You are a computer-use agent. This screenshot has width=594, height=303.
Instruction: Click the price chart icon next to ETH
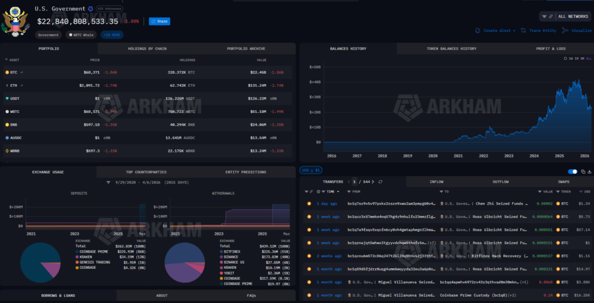(21, 86)
